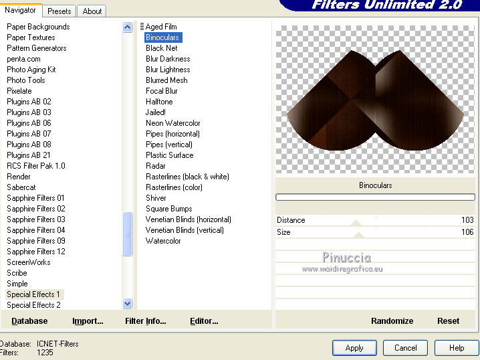Open Filter Info...

pyautogui.click(x=146, y=321)
